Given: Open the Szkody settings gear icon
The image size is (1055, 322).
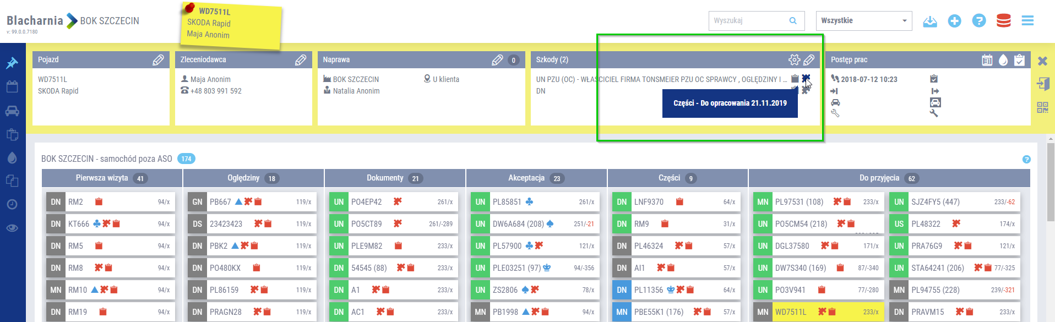Looking at the screenshot, I should [794, 60].
